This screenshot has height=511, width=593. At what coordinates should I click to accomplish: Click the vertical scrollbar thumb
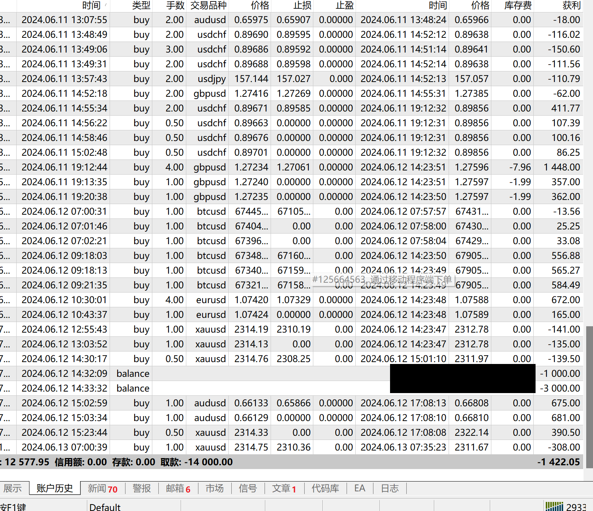pyautogui.click(x=589, y=397)
